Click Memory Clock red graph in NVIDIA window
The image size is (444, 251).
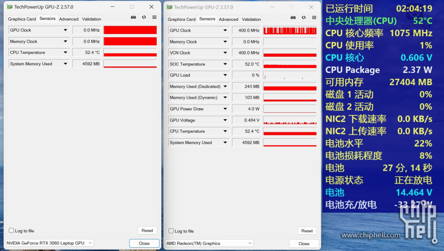130,41
